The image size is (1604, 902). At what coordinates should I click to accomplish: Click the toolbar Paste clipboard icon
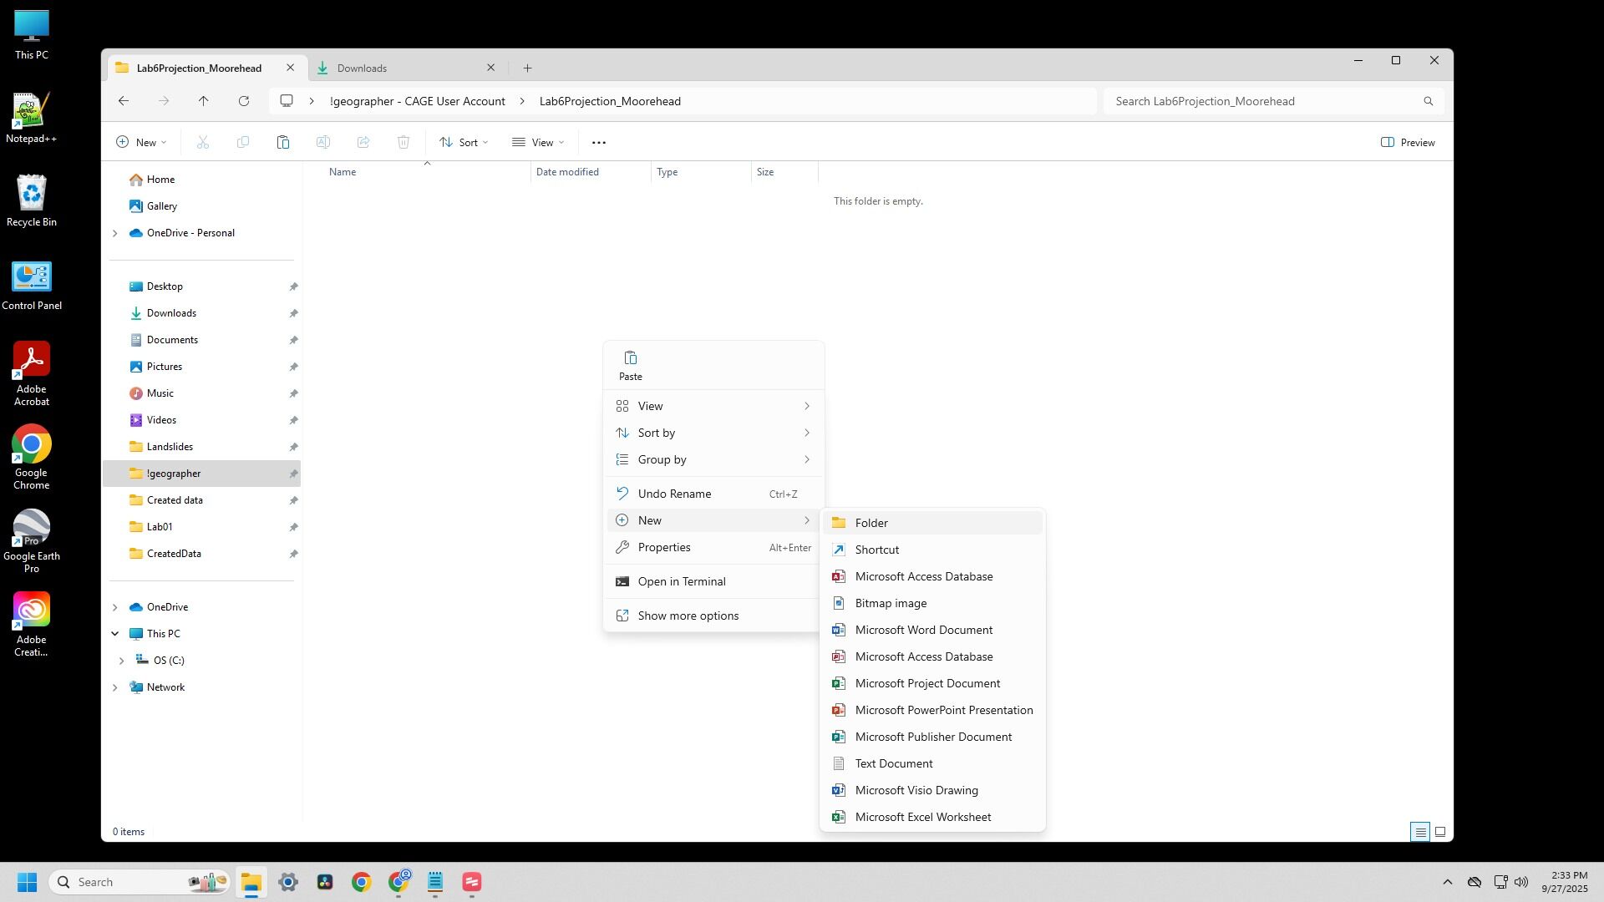(x=283, y=143)
